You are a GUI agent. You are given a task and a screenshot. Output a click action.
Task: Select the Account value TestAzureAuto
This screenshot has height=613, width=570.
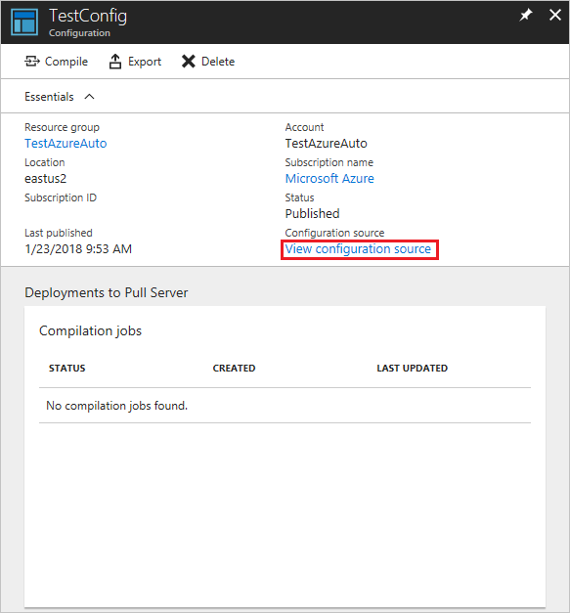click(326, 144)
